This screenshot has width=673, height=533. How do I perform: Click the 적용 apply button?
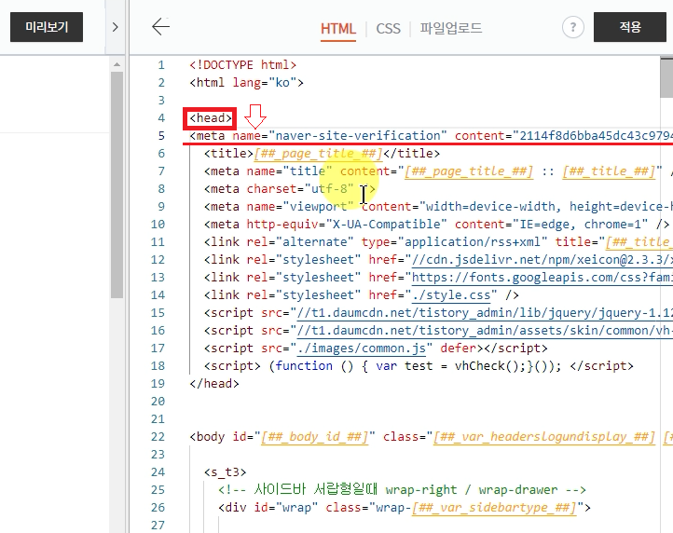(x=629, y=27)
